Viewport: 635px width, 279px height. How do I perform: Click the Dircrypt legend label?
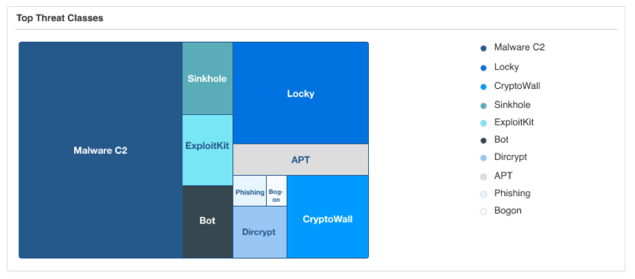click(x=510, y=157)
